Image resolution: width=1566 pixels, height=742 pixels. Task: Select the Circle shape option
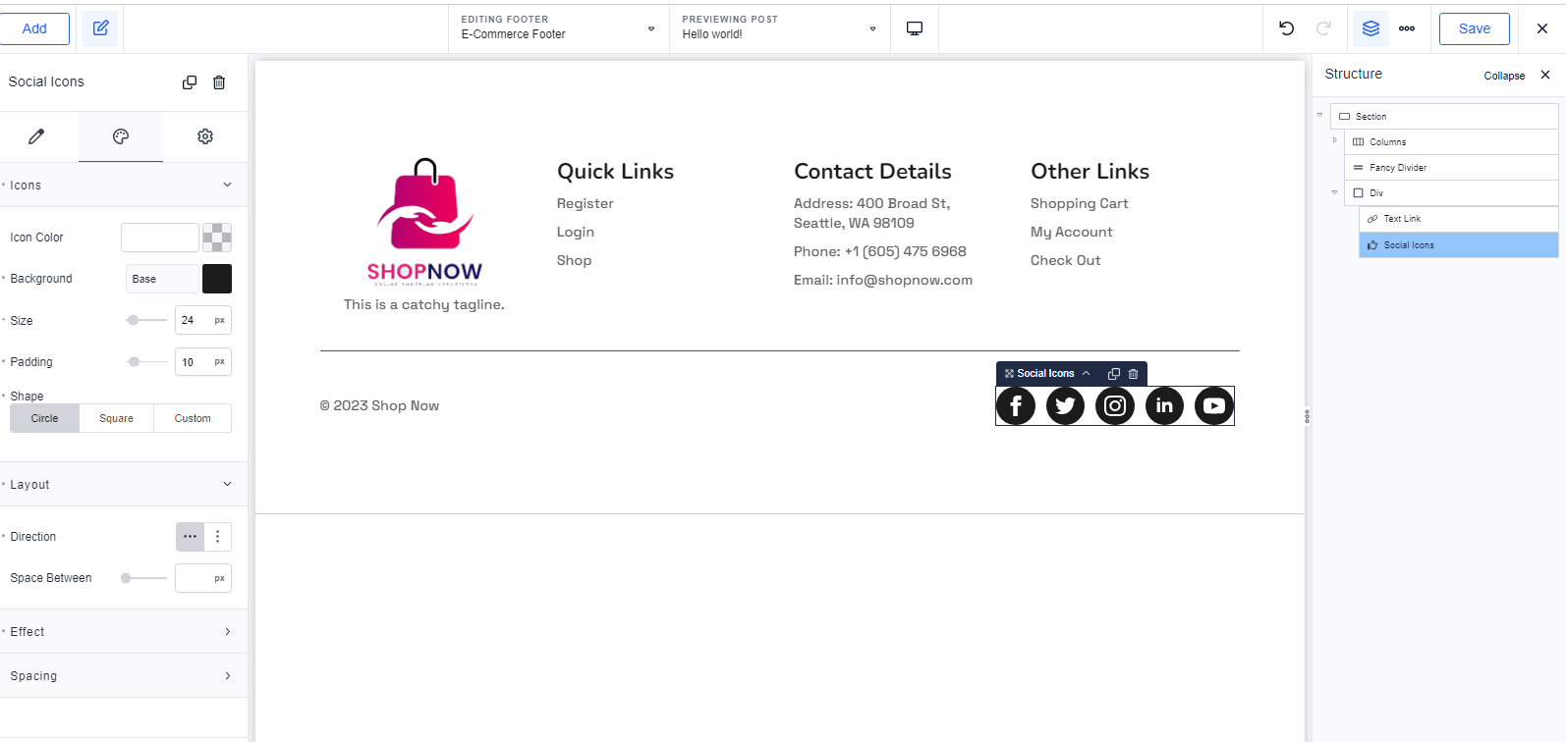44,418
